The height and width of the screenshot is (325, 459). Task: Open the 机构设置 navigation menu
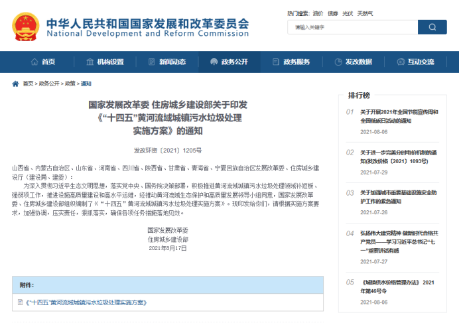click(x=105, y=62)
